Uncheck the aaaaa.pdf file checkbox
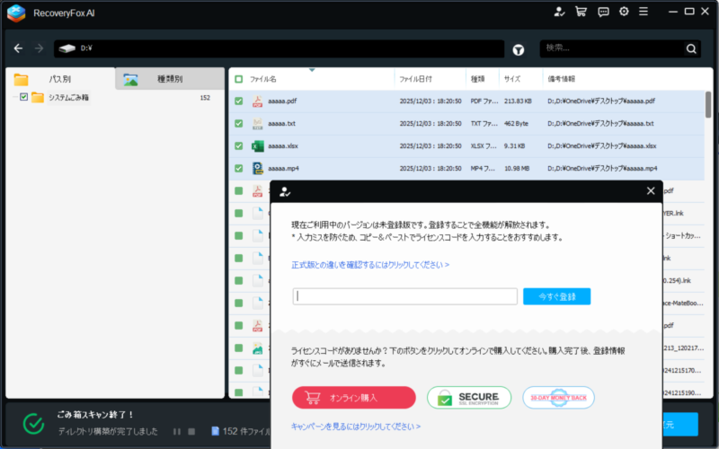 (238, 101)
